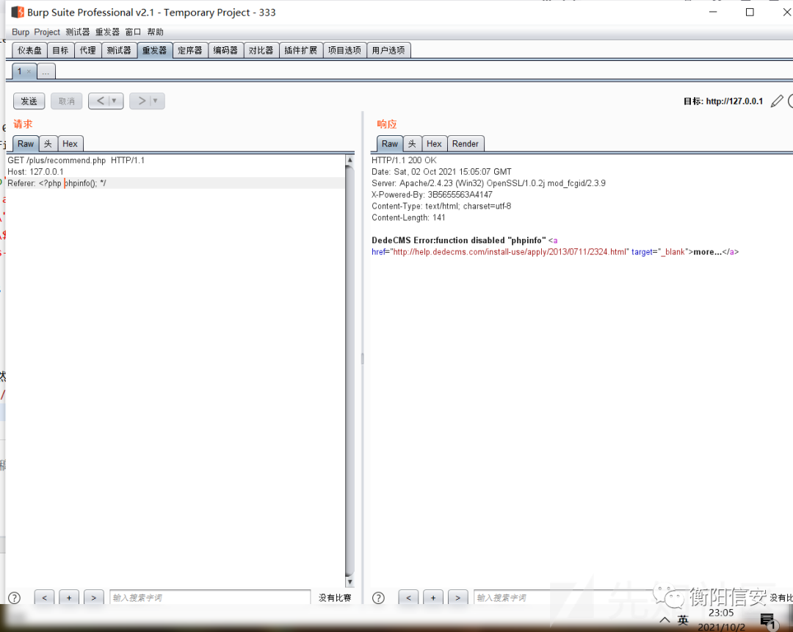The width and height of the screenshot is (793, 632).
Task: Switch to the 测试器 tool tab
Action: coord(120,50)
